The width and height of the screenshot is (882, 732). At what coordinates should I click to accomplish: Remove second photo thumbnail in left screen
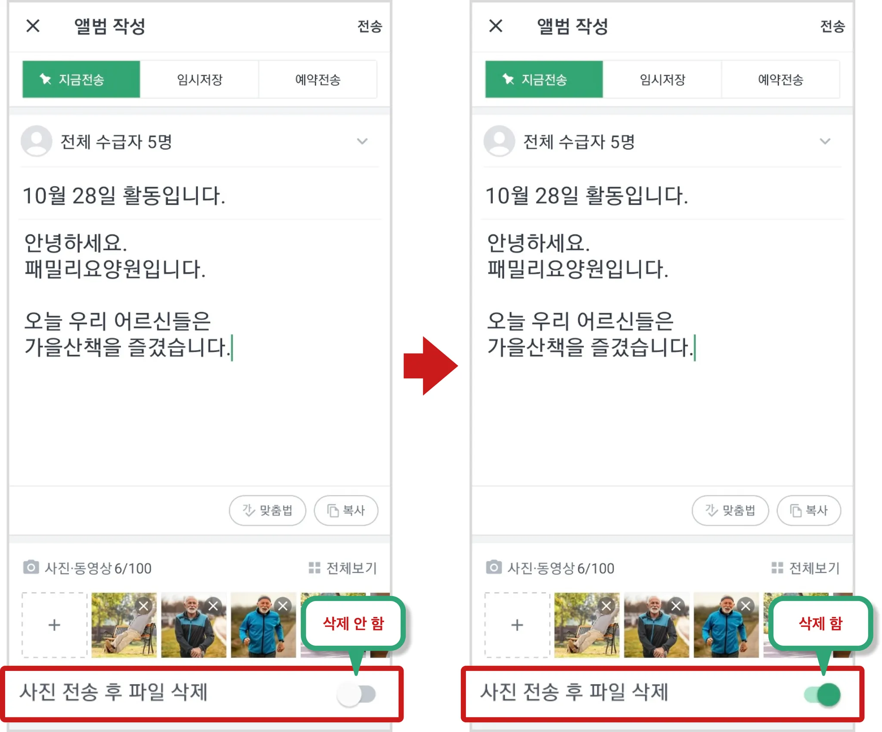[x=213, y=606]
